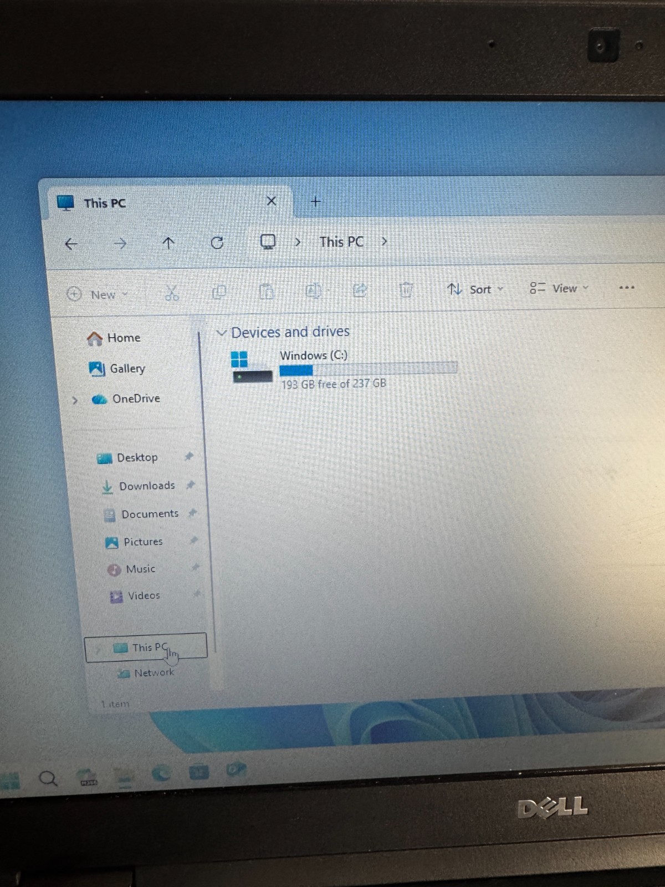Click pin icon beside Downloads
Viewport: 665px width, 887px height.
(x=191, y=485)
